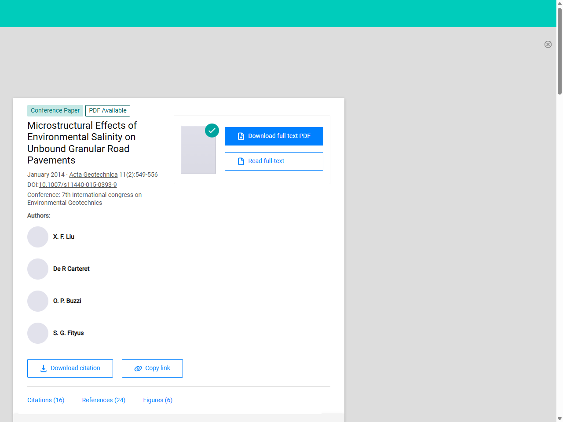The height and width of the screenshot is (422, 563).
Task: Open the Acta Geotechnica journal link
Action: (93, 175)
